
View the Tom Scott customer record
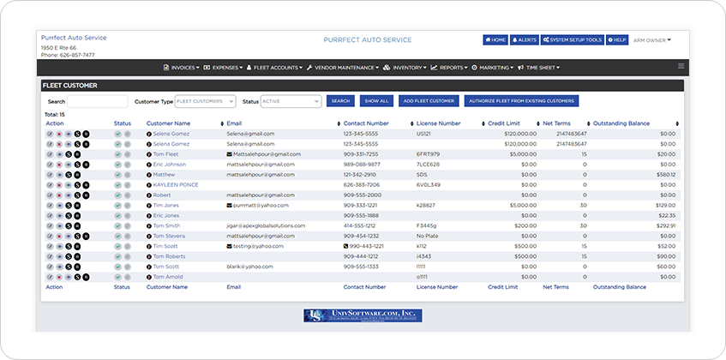tap(60, 267)
